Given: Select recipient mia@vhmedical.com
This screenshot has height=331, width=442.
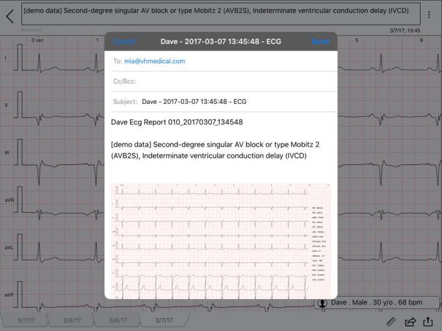Looking at the screenshot, I should coord(155,61).
